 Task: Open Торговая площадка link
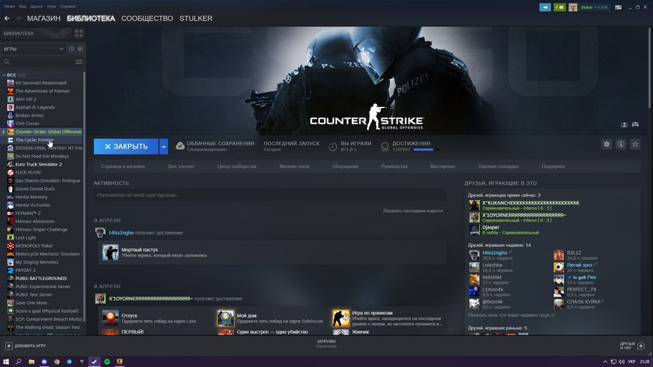(x=498, y=166)
